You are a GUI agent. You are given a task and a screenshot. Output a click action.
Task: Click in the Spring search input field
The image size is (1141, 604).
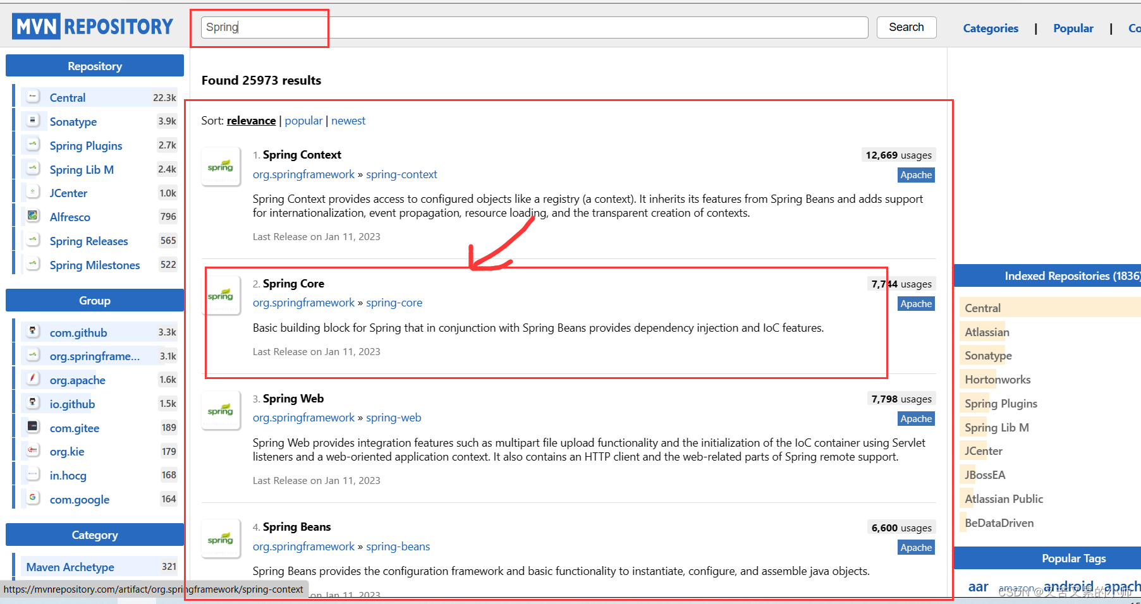534,27
